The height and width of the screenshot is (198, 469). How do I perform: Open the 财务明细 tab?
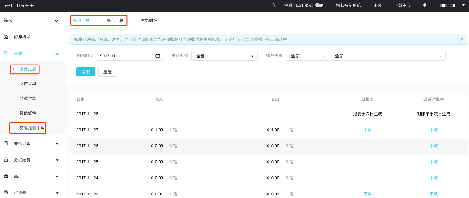click(x=149, y=20)
